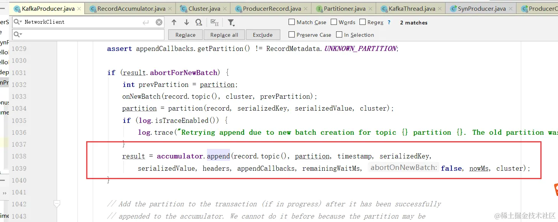Click the fold marker at line 1042

tap(57, 204)
